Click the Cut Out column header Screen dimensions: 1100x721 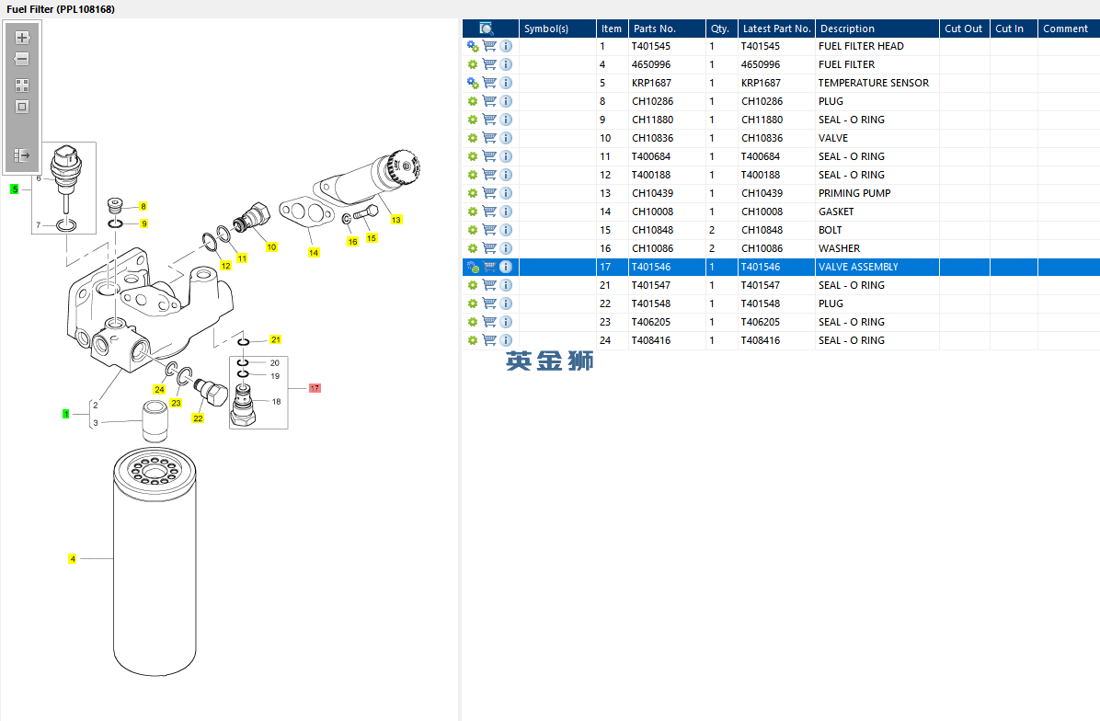coord(964,29)
